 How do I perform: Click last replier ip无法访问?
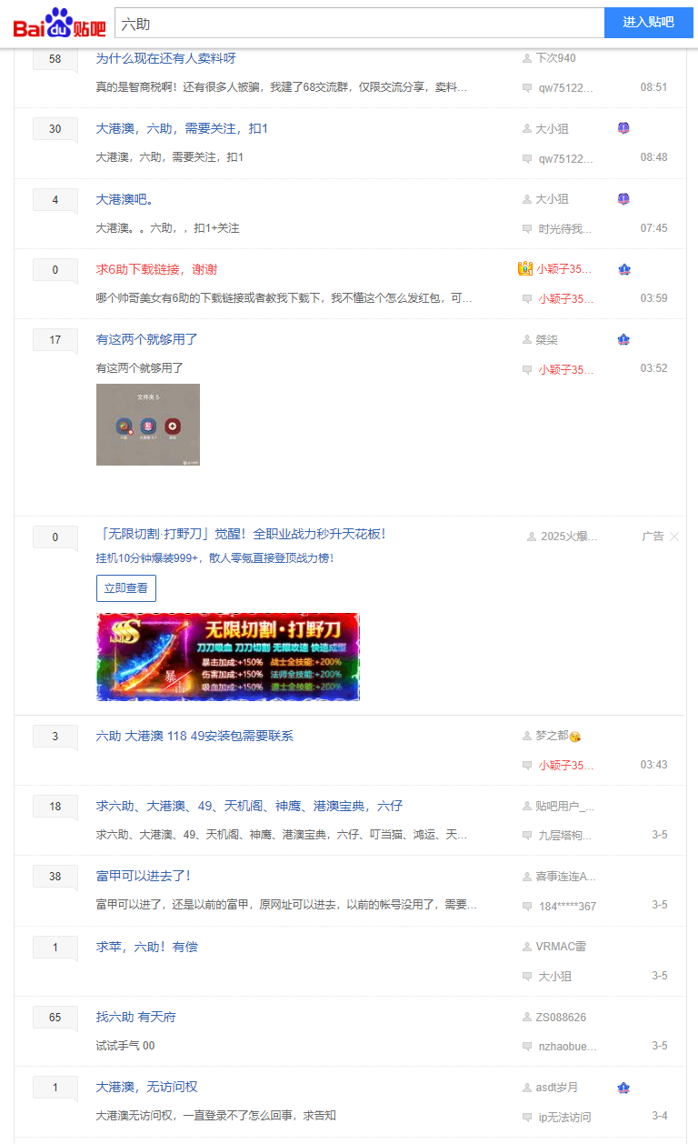(x=564, y=1117)
